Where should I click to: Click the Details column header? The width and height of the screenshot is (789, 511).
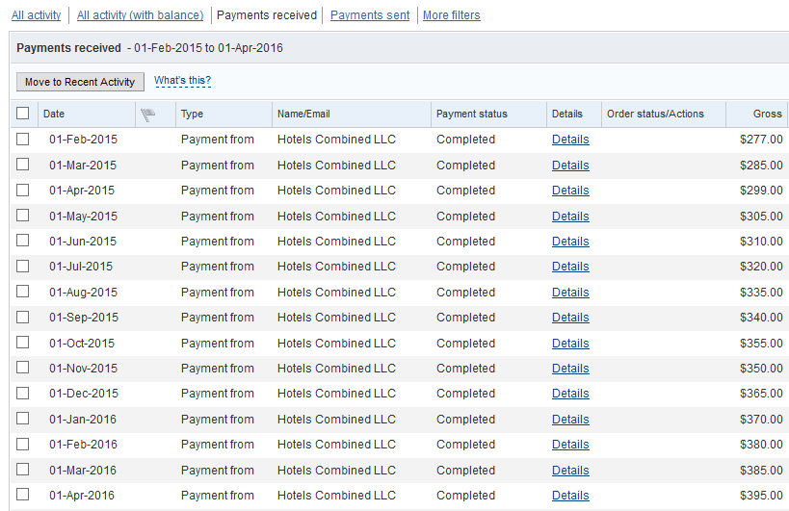point(567,115)
